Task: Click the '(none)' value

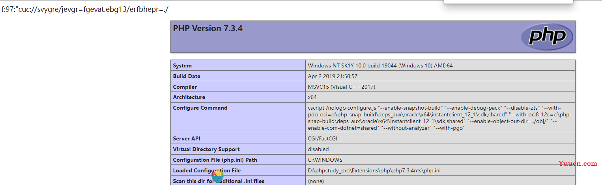Action: pyautogui.click(x=316, y=181)
